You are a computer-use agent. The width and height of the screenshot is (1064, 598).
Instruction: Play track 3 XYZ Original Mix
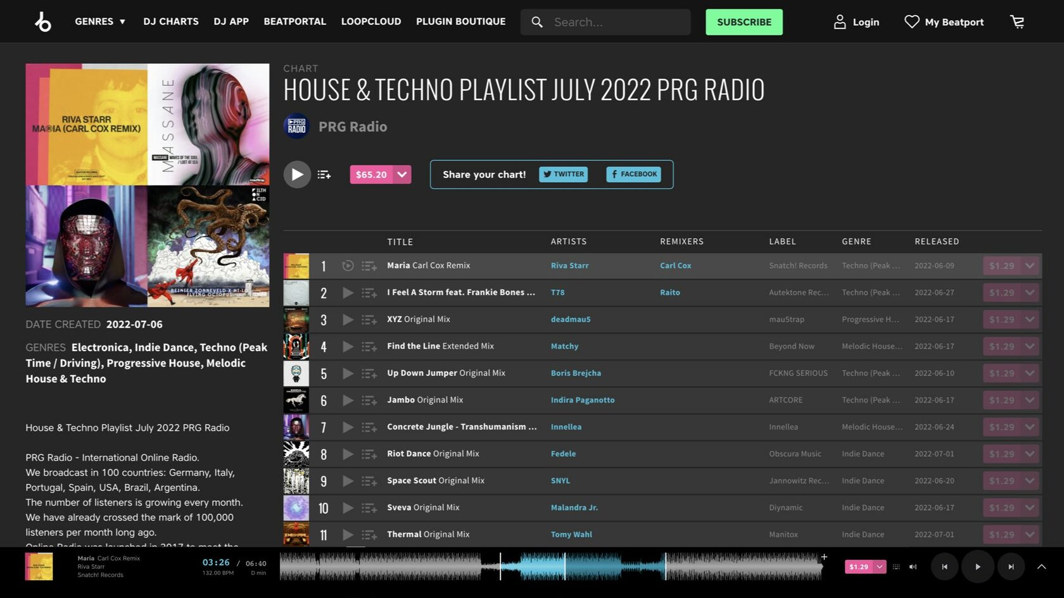348,320
